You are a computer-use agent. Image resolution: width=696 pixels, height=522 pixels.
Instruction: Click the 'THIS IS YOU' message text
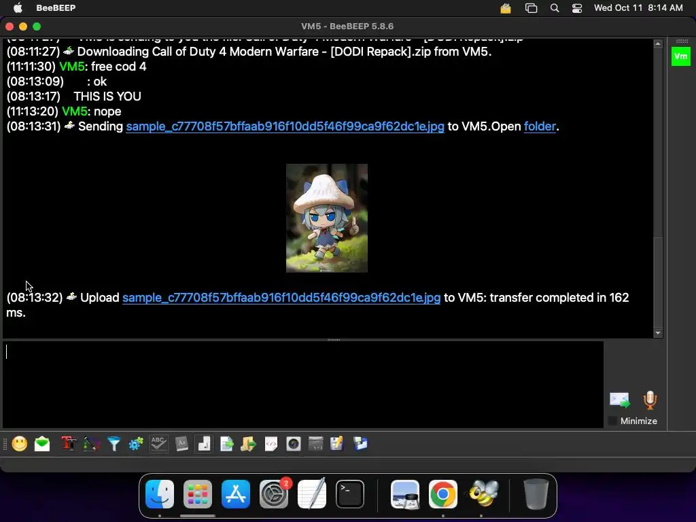[107, 97]
